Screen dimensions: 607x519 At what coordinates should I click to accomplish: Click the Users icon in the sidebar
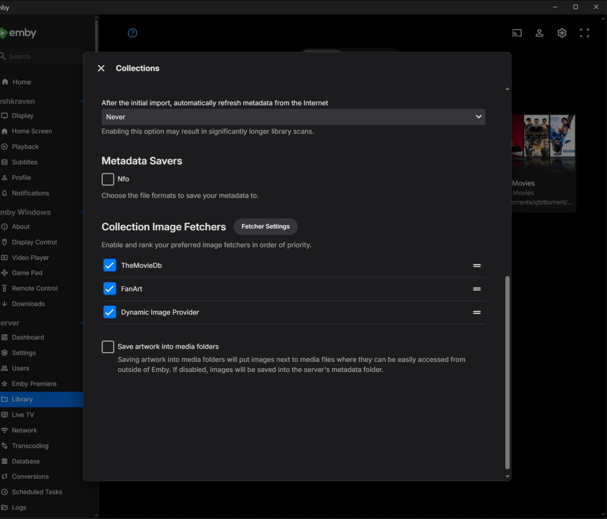coord(5,368)
